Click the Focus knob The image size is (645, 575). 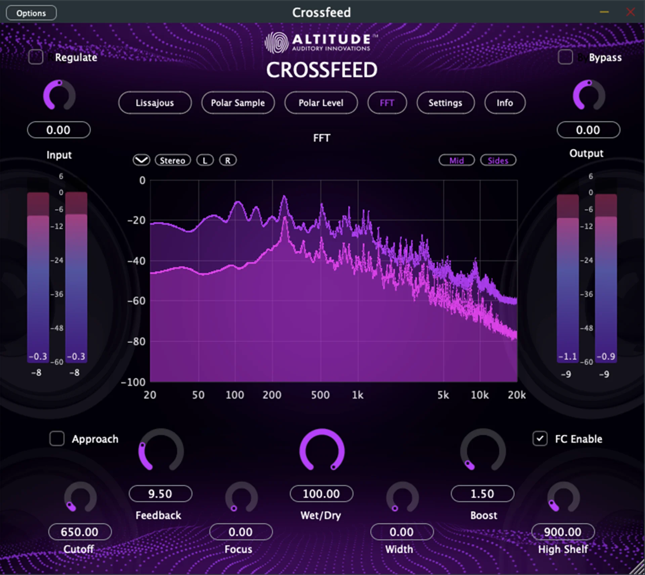(x=241, y=497)
